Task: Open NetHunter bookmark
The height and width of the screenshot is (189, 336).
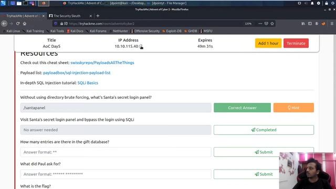Action: [x=119, y=31]
